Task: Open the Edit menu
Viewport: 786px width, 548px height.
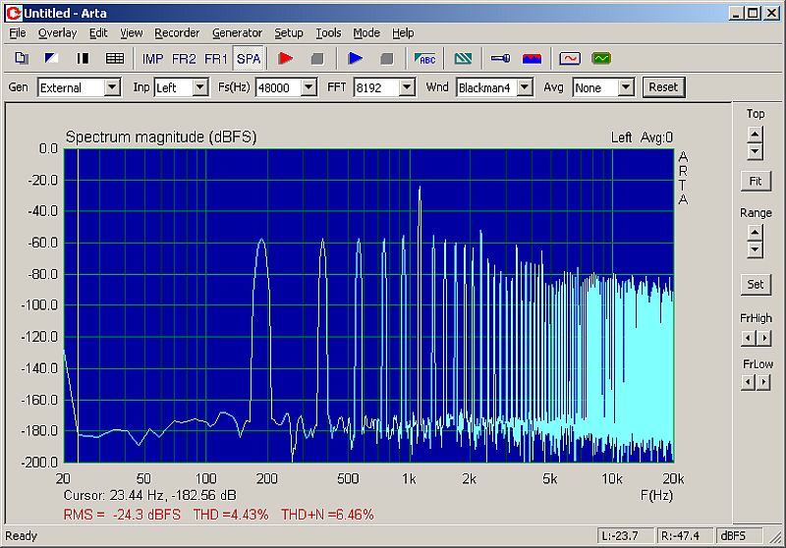Action: point(98,33)
